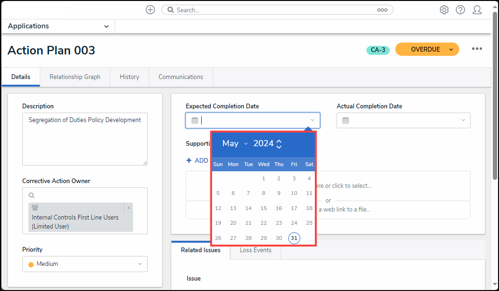
Task: Click the group icon on the owner chip
Action: (35, 207)
